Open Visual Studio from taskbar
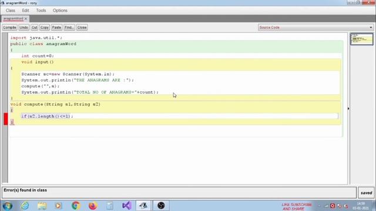 (x=127, y=206)
